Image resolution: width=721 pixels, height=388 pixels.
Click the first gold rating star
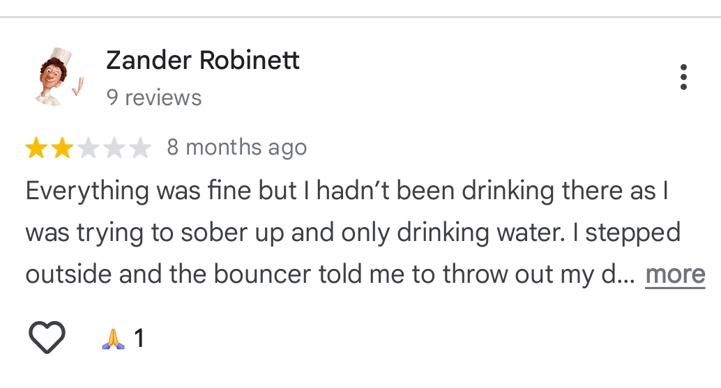36,148
